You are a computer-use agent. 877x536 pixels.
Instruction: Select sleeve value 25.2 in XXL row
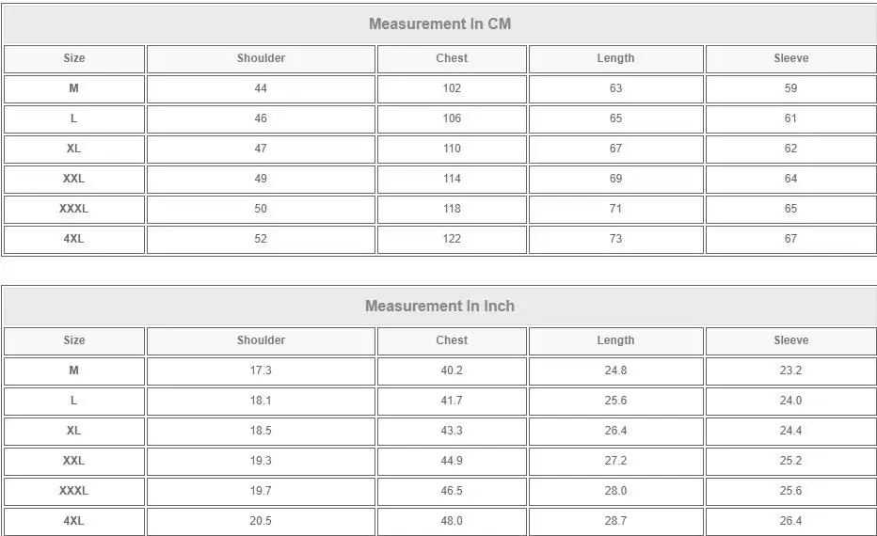[x=790, y=461]
